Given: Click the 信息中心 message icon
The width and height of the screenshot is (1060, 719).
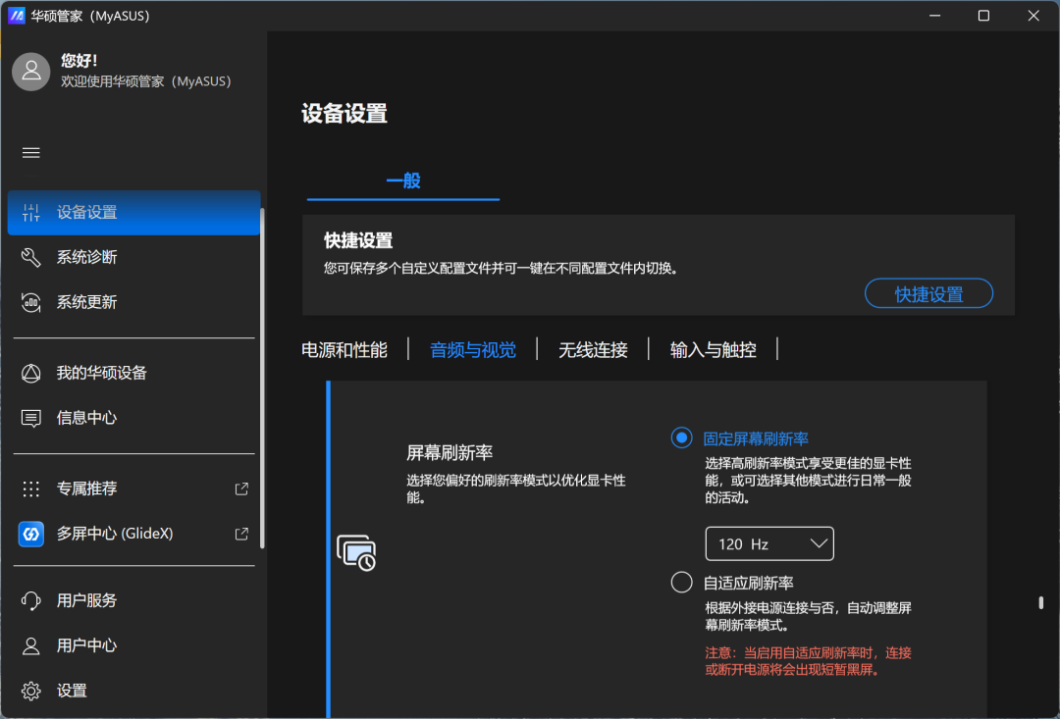Looking at the screenshot, I should [31, 418].
